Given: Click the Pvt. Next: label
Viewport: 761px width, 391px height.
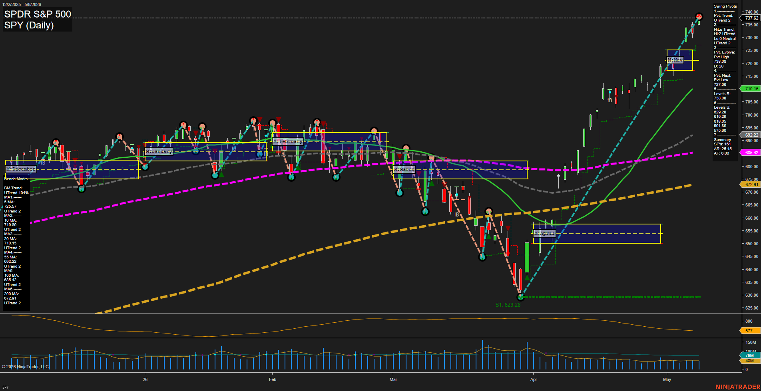Looking at the screenshot, I should pos(723,75).
